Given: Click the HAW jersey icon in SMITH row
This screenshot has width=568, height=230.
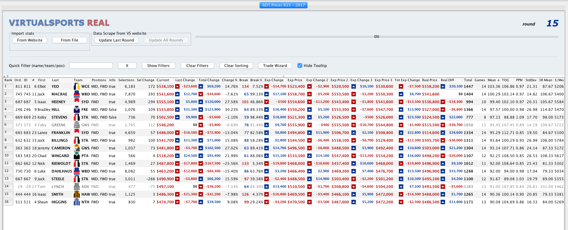Looking at the screenshot, I should [77, 194].
